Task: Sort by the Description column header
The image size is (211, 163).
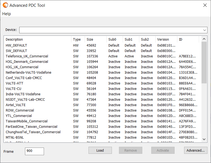Action: click(x=37, y=40)
